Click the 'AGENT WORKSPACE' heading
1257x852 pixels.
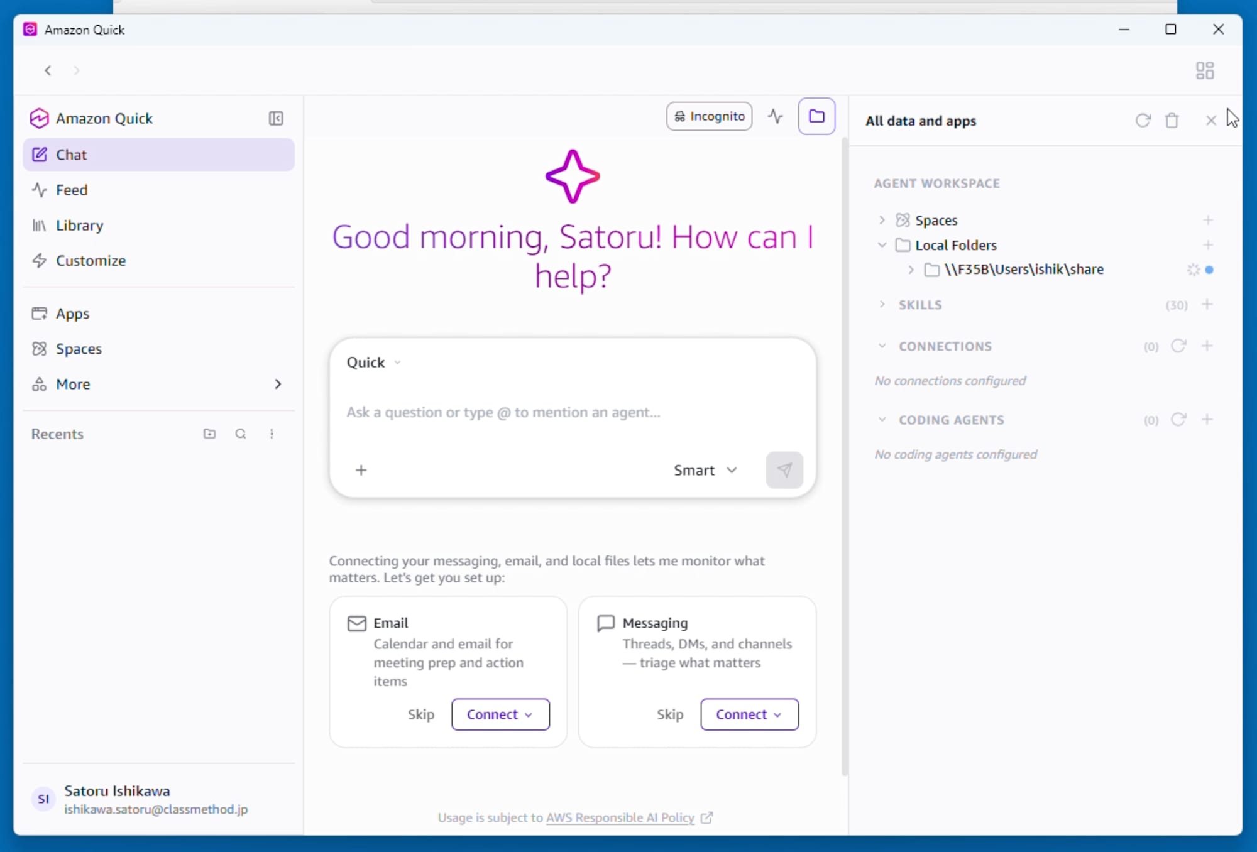[x=936, y=183]
